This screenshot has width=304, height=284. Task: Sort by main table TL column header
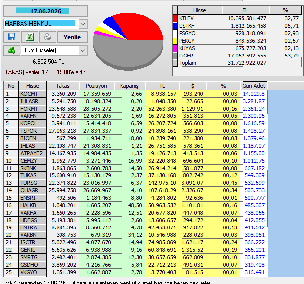pos(162,86)
